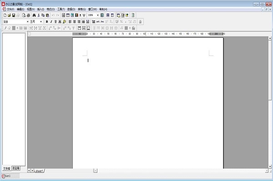
Task: Select the sheet1 tab
Action: 39,171
